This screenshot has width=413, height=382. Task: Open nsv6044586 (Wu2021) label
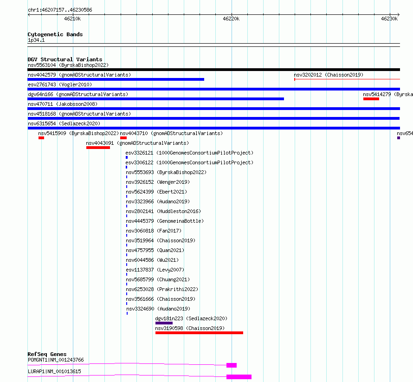click(152, 260)
